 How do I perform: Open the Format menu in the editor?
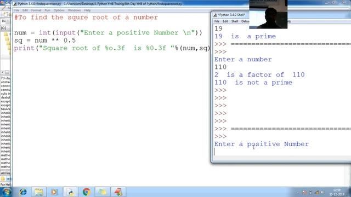point(36,10)
